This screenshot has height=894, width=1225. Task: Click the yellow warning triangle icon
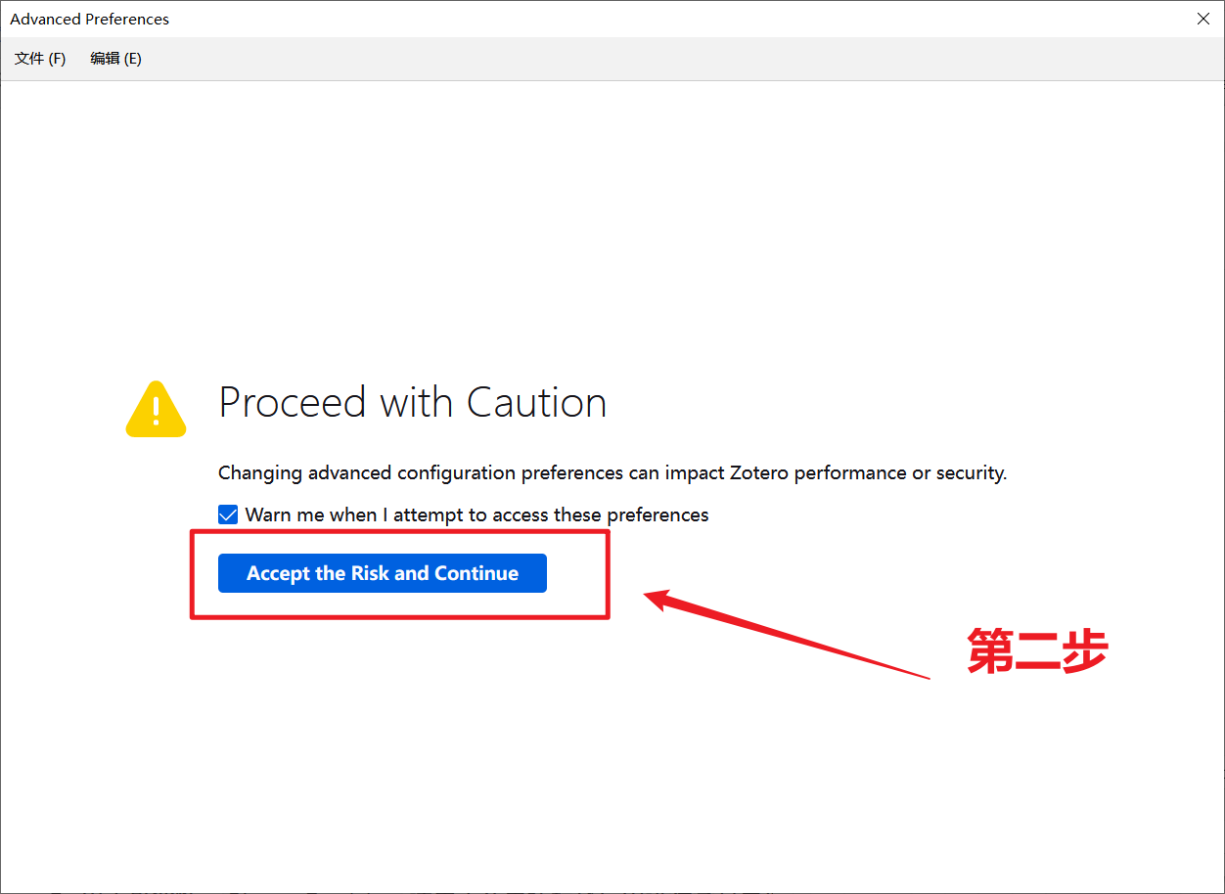[x=156, y=409]
